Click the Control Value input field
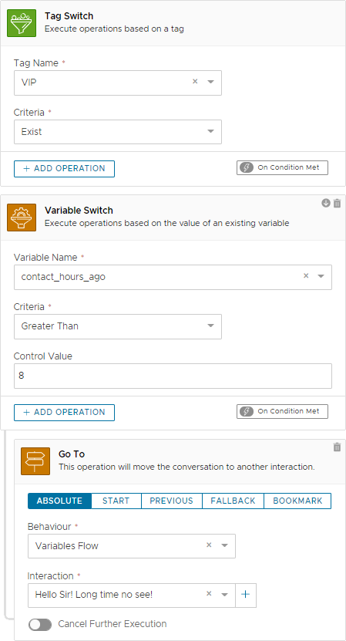The width and height of the screenshot is (346, 641). coord(173,376)
